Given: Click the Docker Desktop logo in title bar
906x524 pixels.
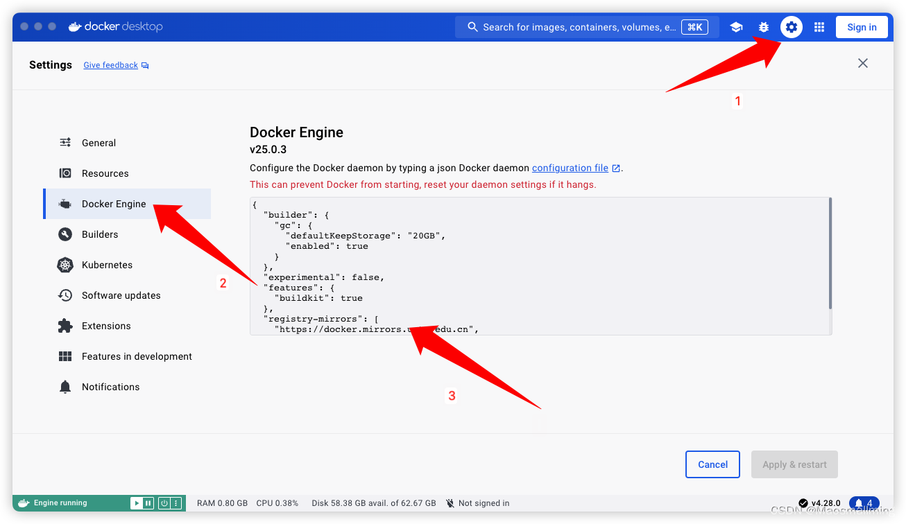Looking at the screenshot, I should [115, 26].
